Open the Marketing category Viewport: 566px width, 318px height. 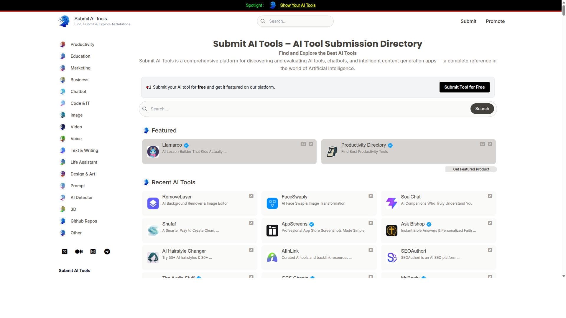point(80,68)
